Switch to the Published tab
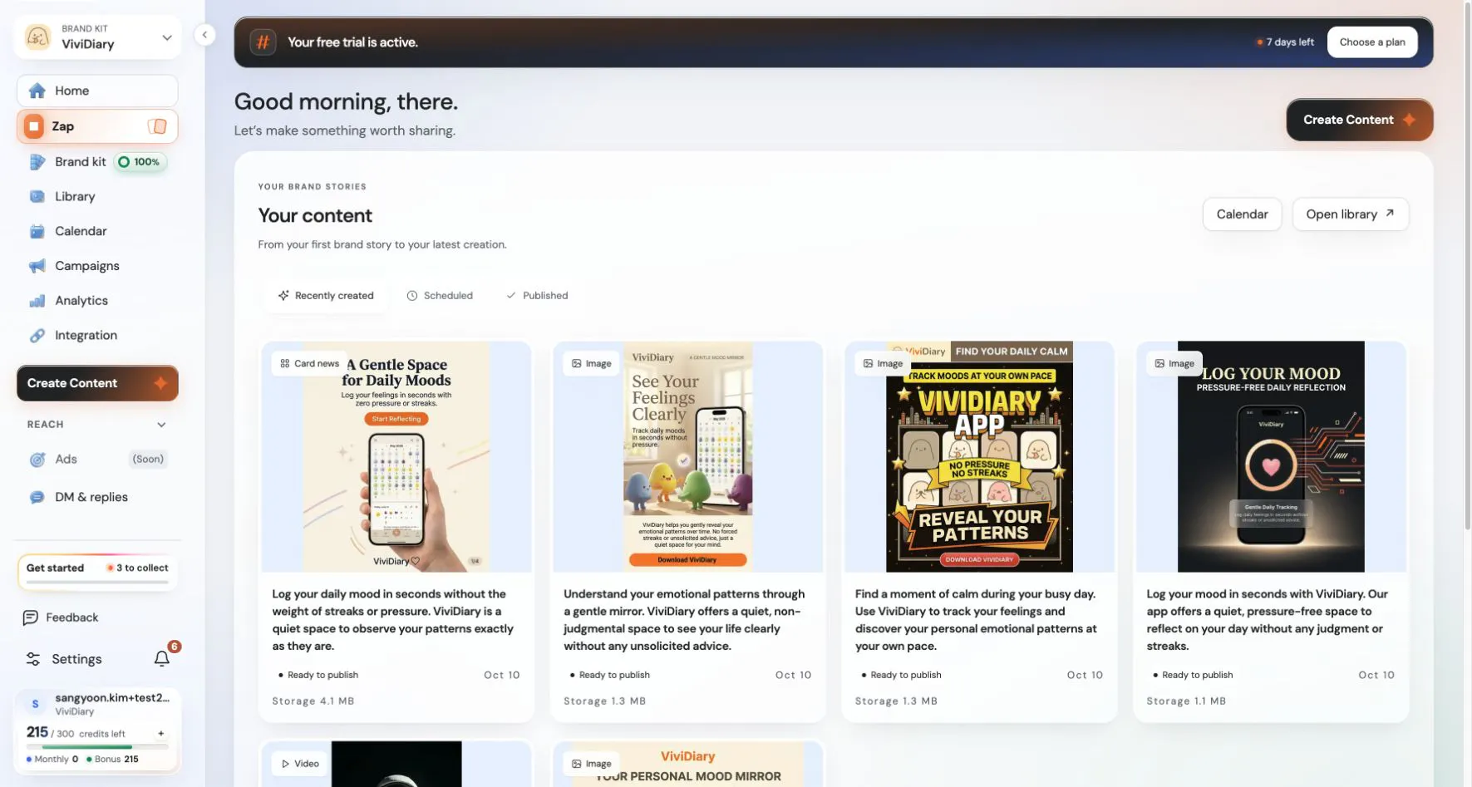This screenshot has width=1472, height=787. pos(537,296)
